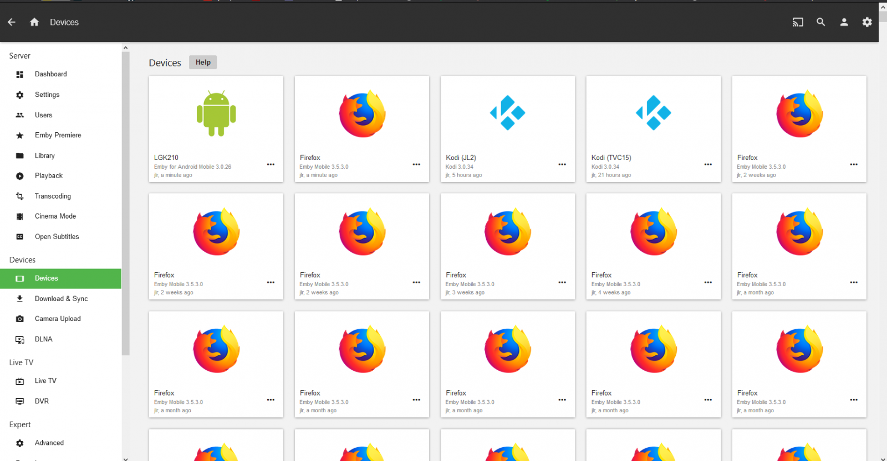
Task: Click the search magnifier icon
Action: [821, 22]
